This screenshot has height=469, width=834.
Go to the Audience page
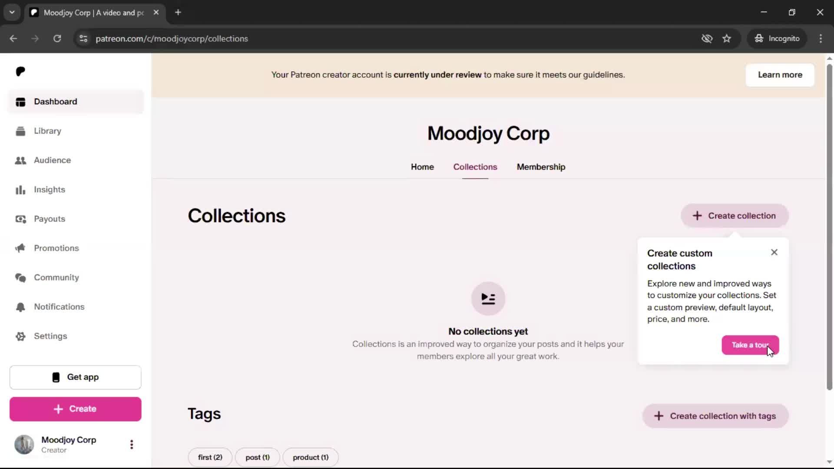tap(76, 160)
